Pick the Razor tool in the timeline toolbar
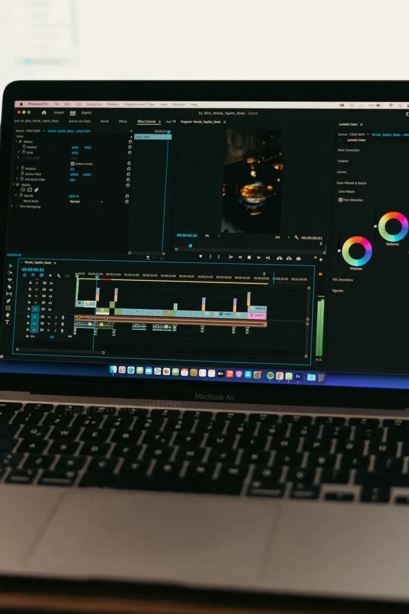This screenshot has width=409, height=614. (x=9, y=287)
